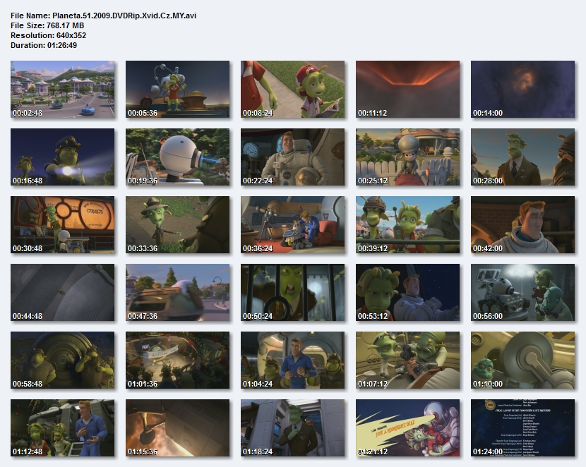This screenshot has height=467, width=586.
Task: Click the frame at 00:50:24
Action: point(292,292)
